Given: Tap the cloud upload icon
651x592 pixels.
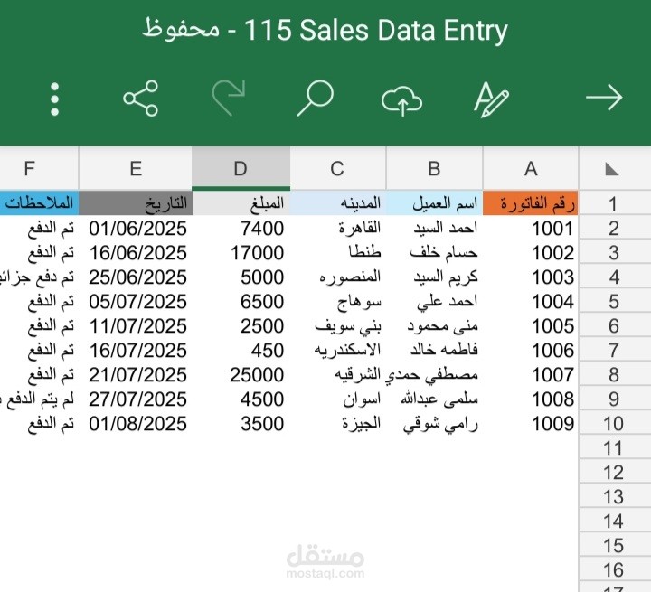Looking at the screenshot, I should (401, 100).
